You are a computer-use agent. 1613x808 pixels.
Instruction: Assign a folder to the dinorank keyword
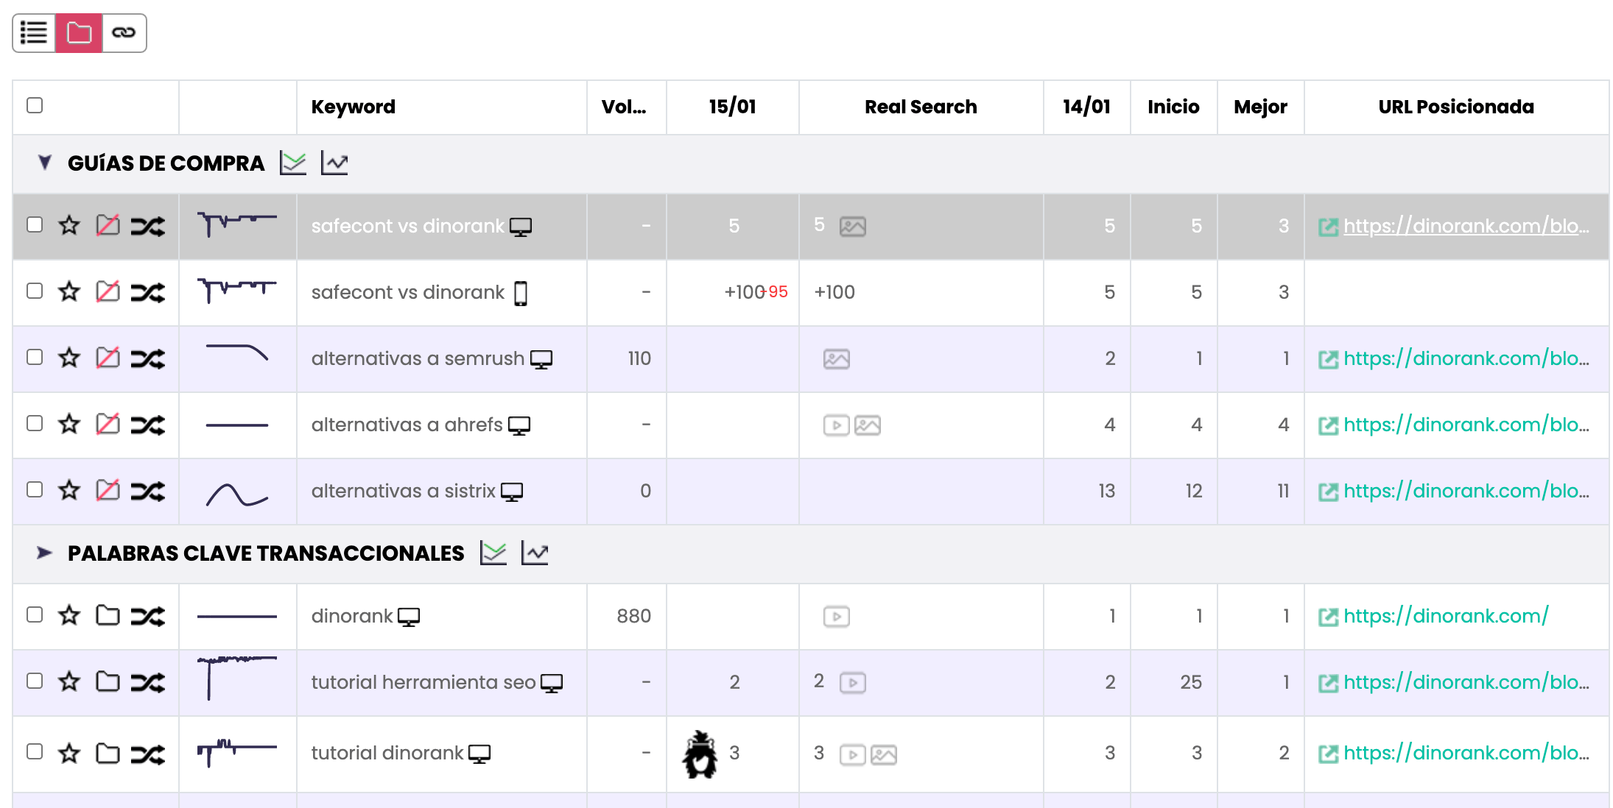[x=108, y=615]
